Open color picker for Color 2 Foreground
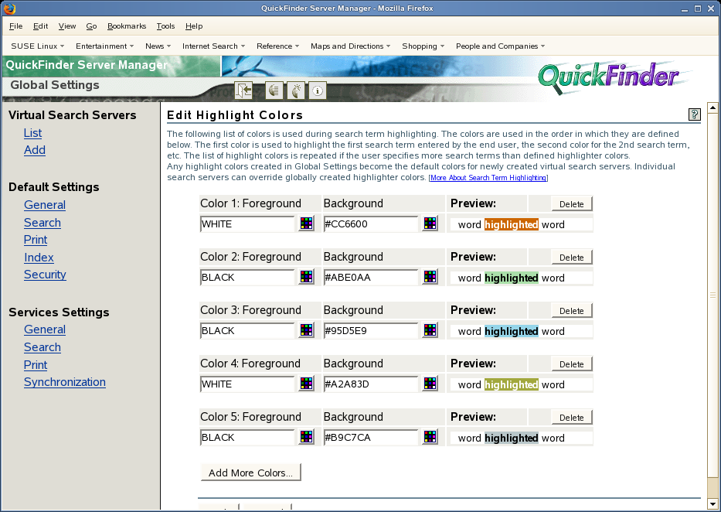The height and width of the screenshot is (512, 721). [306, 277]
